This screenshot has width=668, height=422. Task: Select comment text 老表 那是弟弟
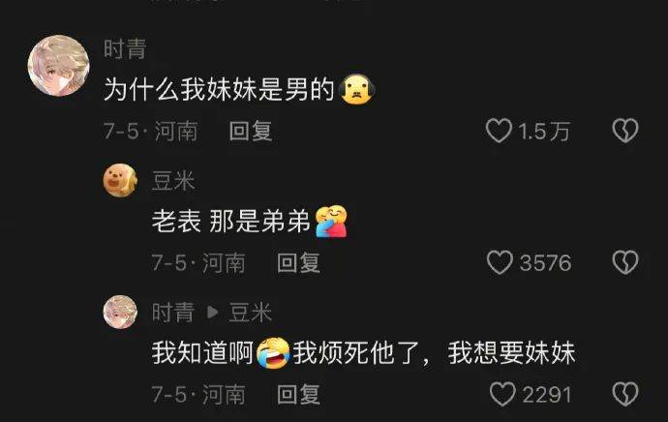click(x=231, y=222)
